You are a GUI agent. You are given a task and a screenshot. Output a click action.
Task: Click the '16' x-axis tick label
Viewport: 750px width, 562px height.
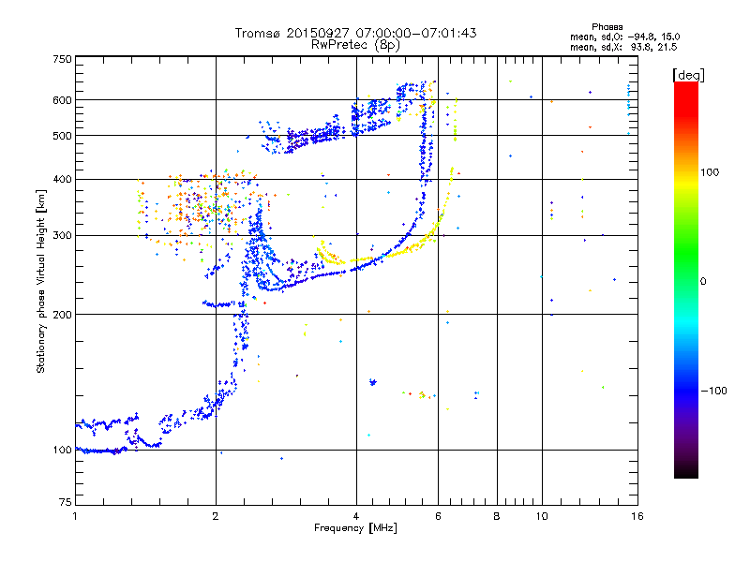point(637,516)
